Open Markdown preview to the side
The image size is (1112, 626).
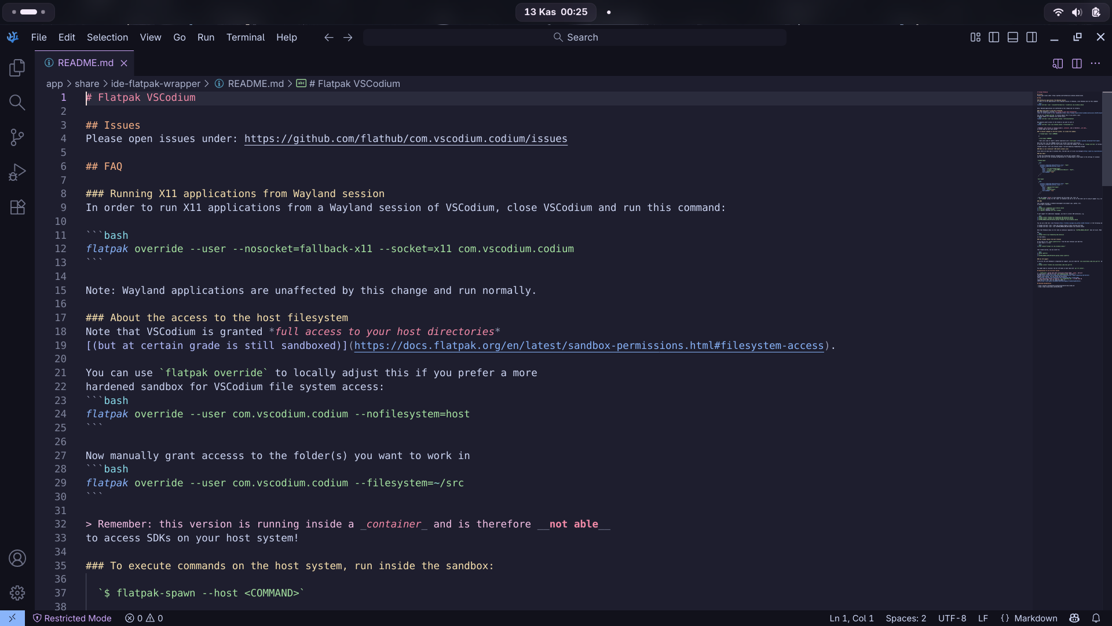1058,63
